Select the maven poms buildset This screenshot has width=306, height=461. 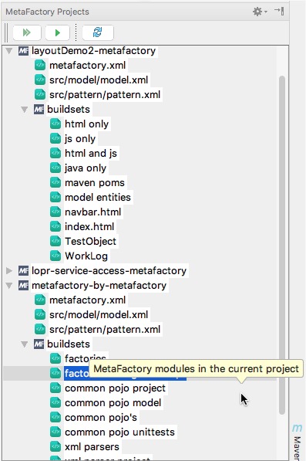[95, 183]
